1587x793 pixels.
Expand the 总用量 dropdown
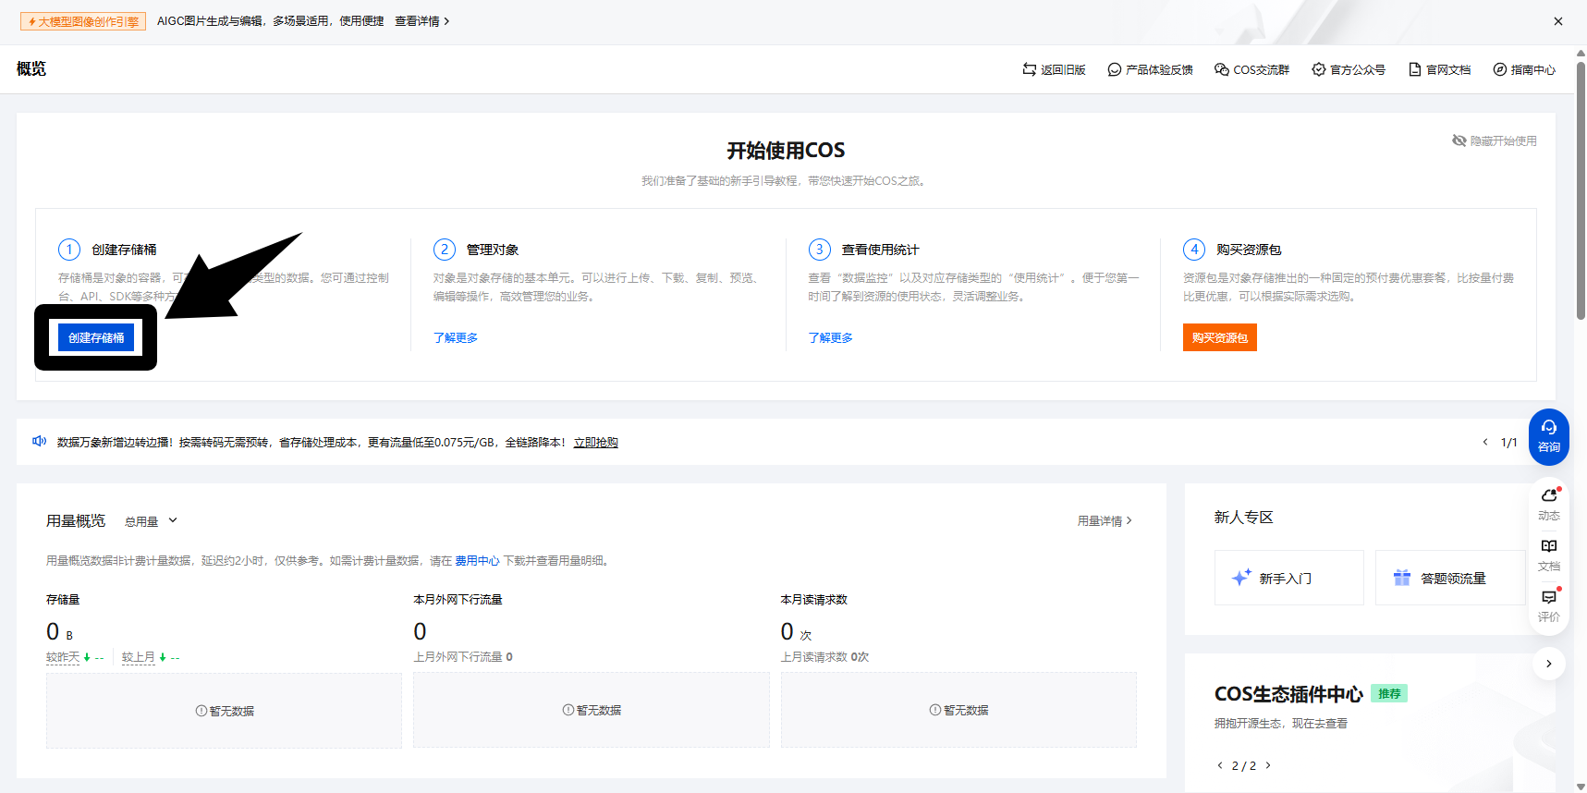(151, 521)
